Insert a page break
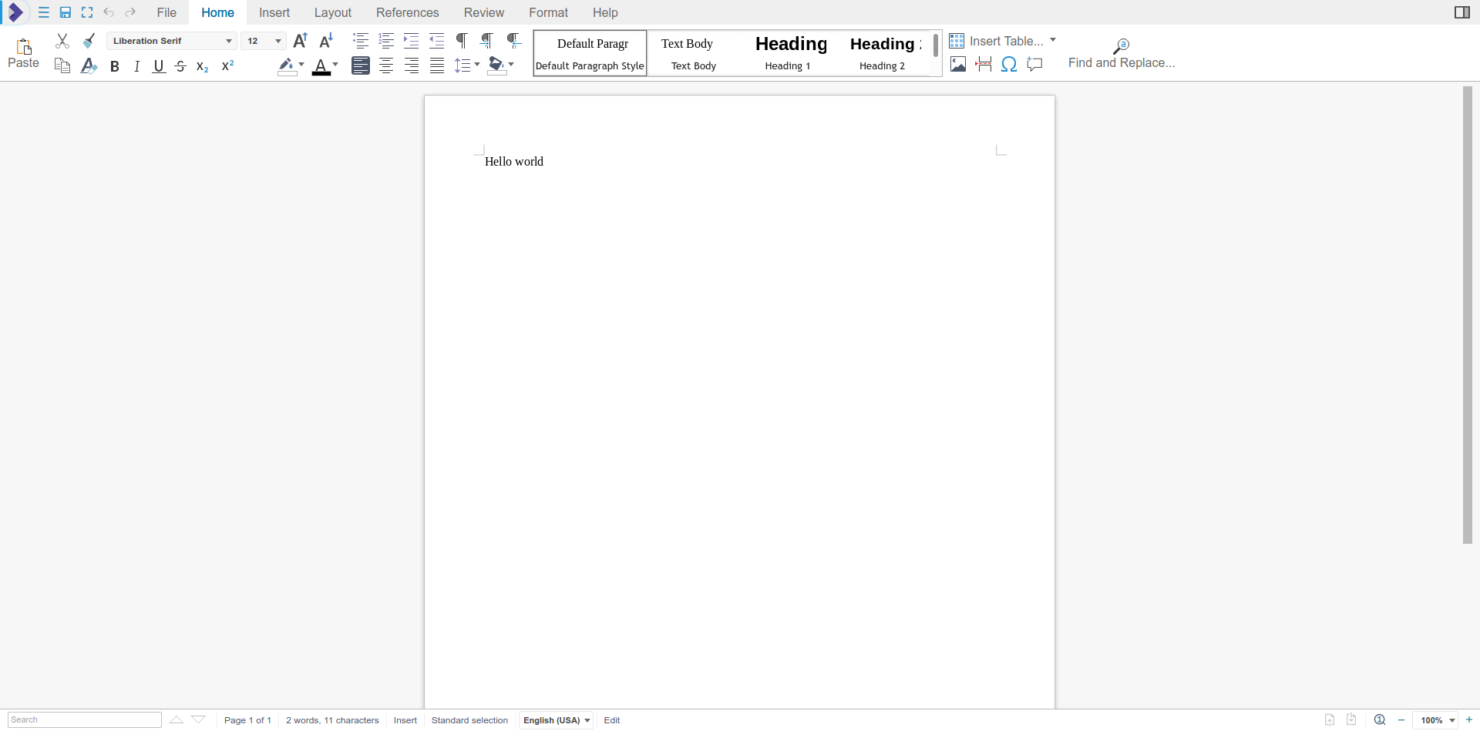Screen dimensions: 1480x731 coord(984,65)
